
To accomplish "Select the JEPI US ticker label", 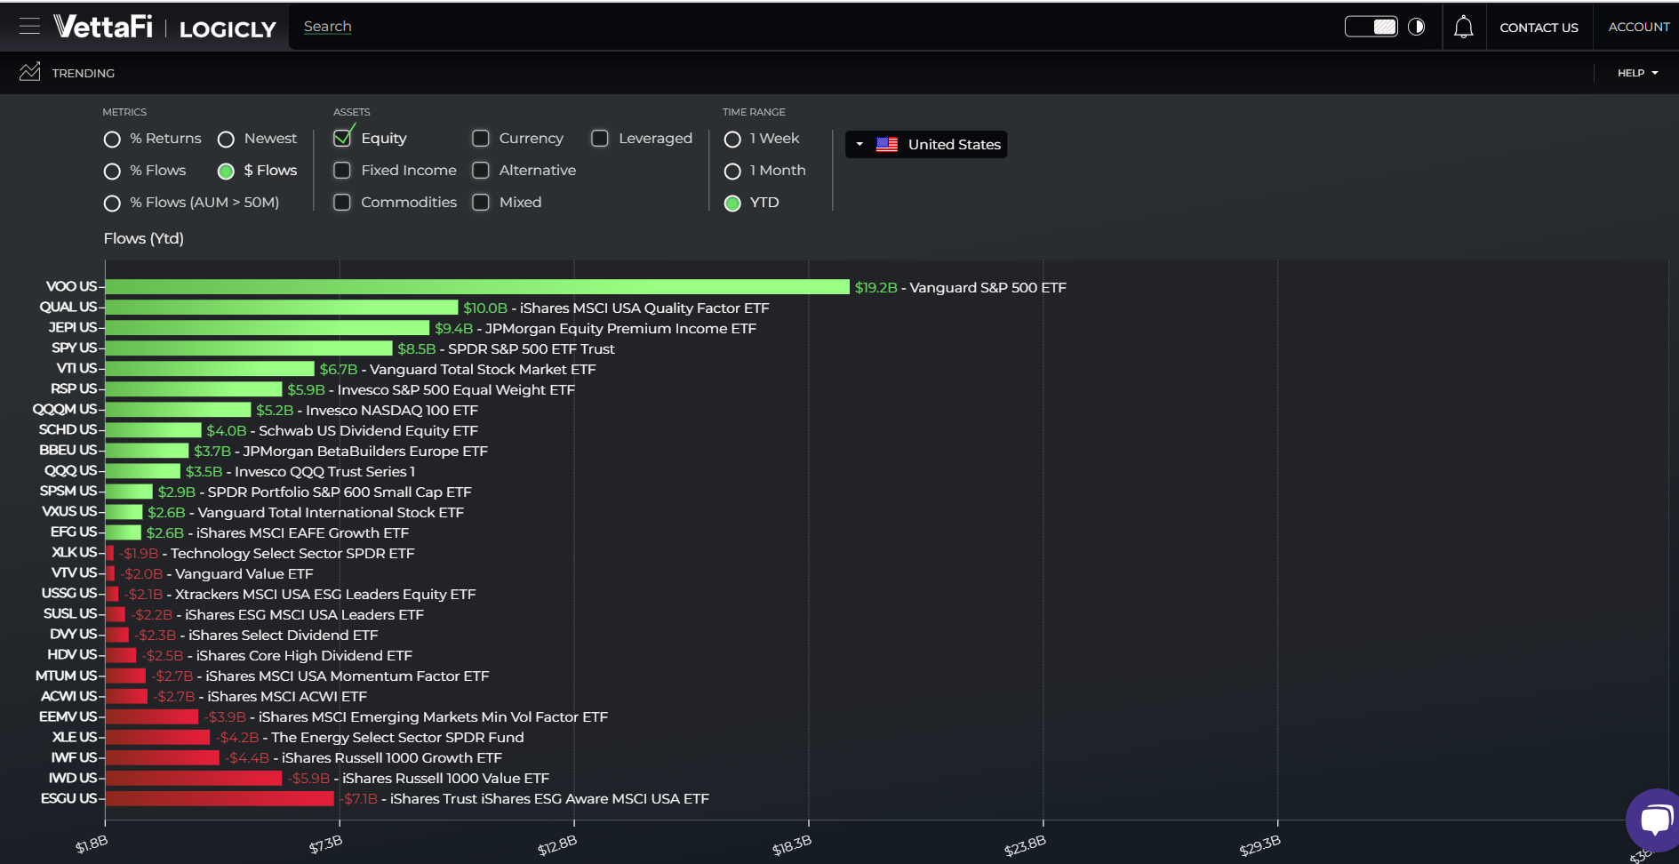I will tap(73, 327).
